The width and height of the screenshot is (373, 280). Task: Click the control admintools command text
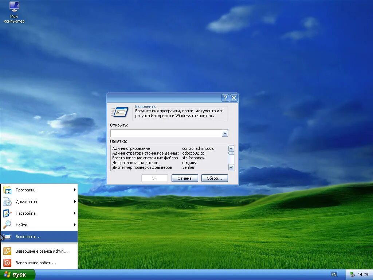click(198, 149)
